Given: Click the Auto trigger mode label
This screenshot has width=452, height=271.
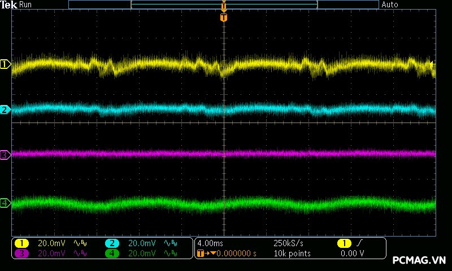Looking at the screenshot, I should [390, 5].
